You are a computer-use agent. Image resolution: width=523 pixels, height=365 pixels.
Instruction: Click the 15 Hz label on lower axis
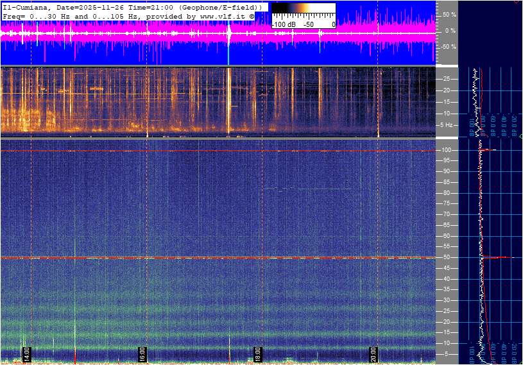coord(446,332)
